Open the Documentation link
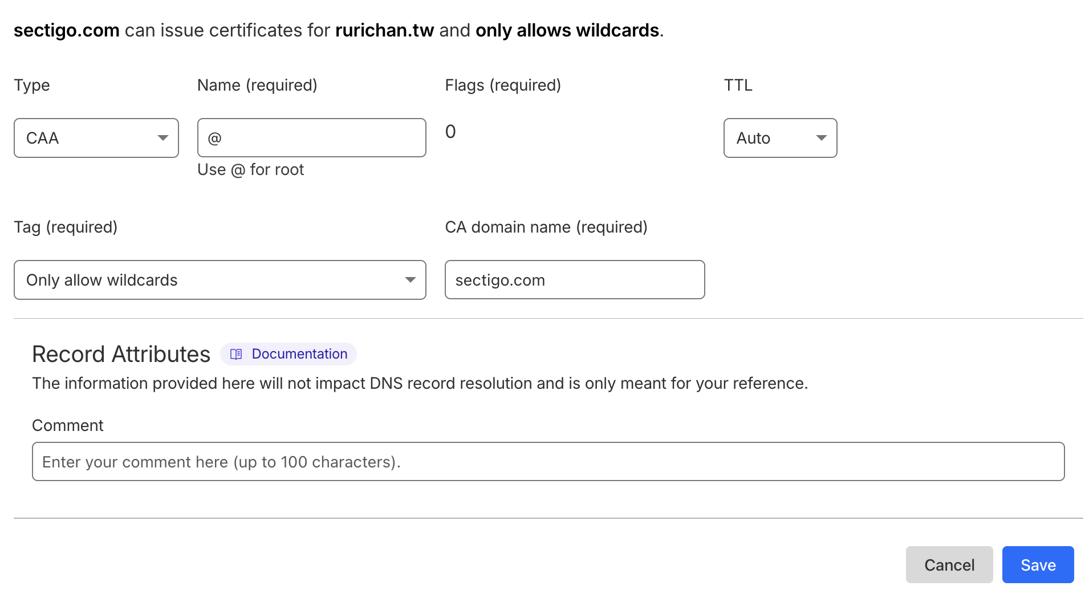 click(x=299, y=354)
